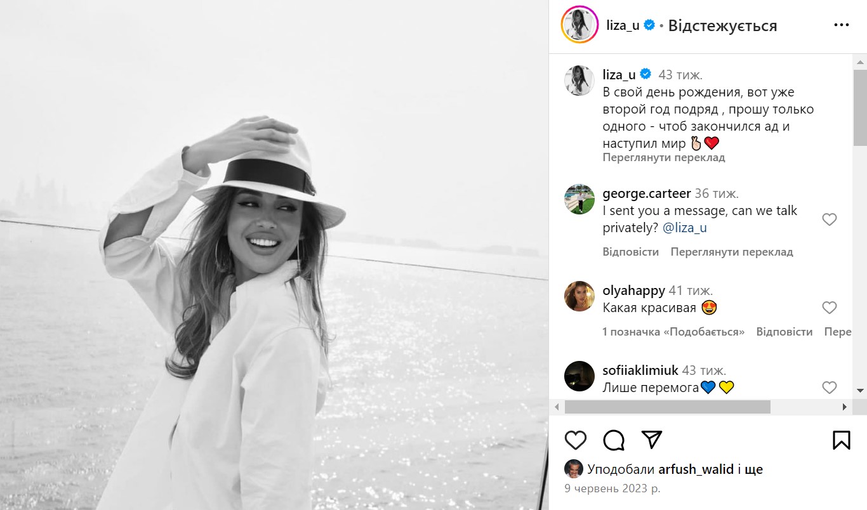The height and width of the screenshot is (510, 867).
Task: Open arfush_walid profile from the likes line
Action: tap(695, 469)
